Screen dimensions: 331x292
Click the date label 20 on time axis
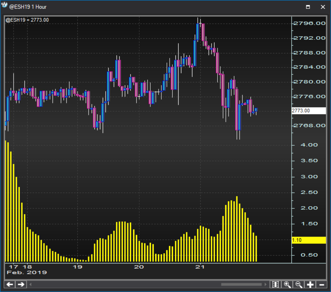pos(139,267)
